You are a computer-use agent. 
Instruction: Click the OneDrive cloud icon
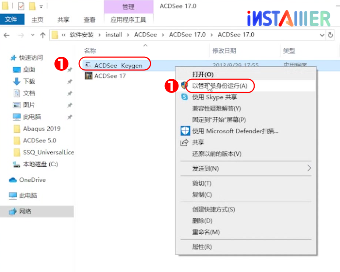point(13,180)
